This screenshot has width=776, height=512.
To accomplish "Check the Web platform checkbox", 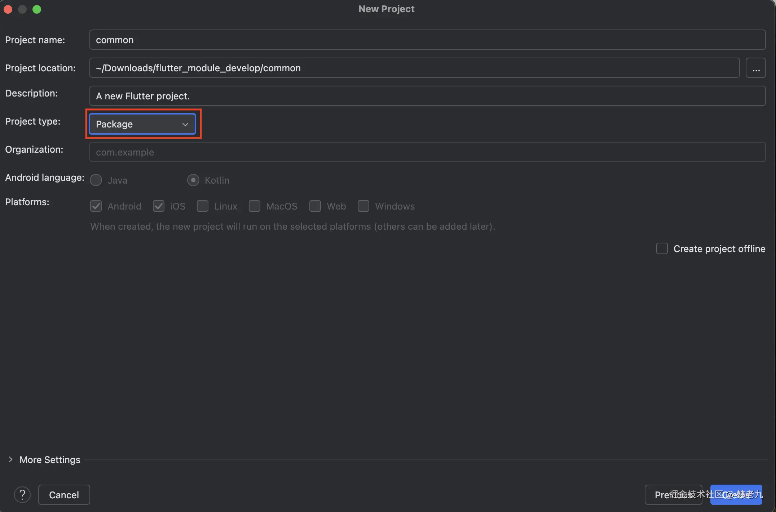I will pyautogui.click(x=315, y=206).
